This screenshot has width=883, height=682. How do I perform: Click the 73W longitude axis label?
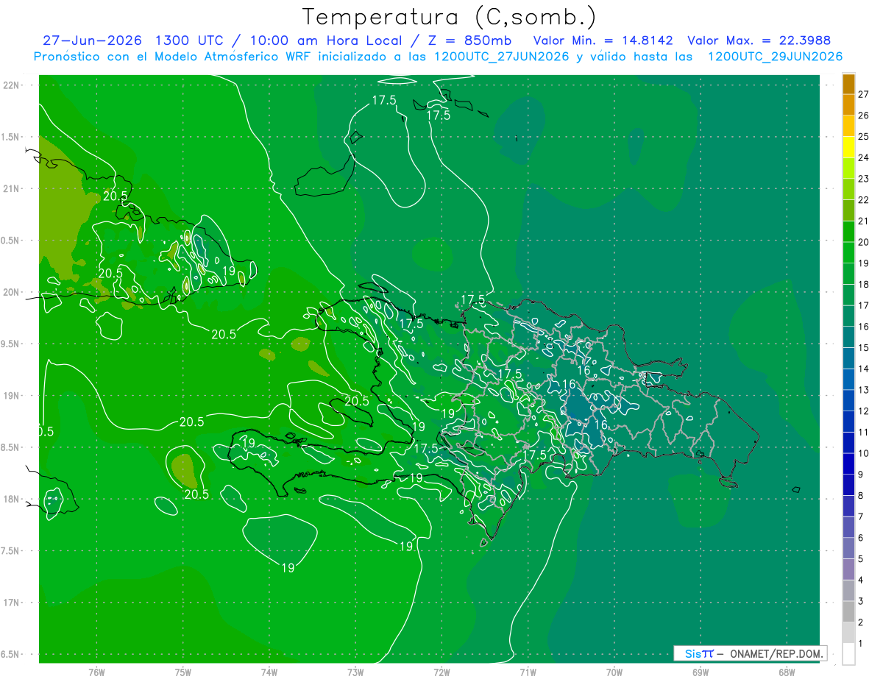click(355, 672)
